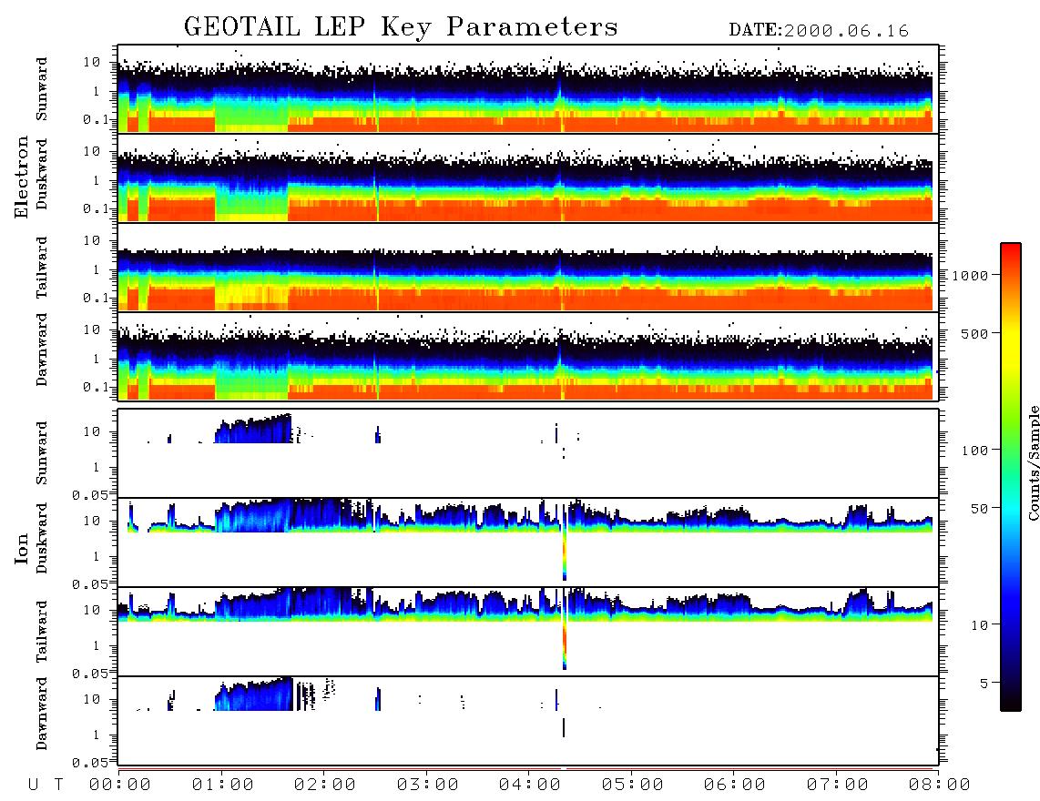Click the "100" color bar tick label
This screenshot has width=1040, height=801.
974,451
